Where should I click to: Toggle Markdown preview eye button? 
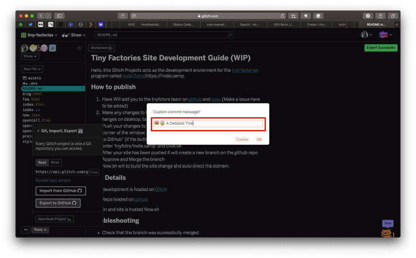101,48
